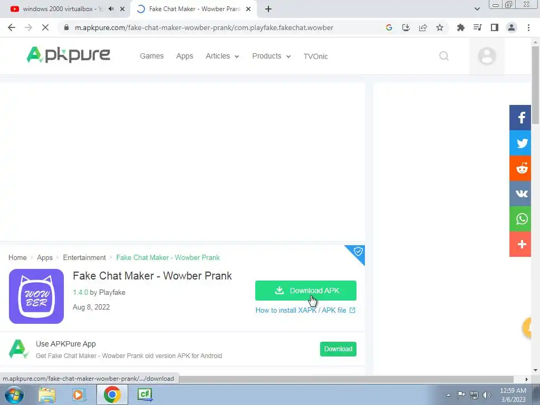
Task: Open Chrome profile avatar
Action: 512,27
